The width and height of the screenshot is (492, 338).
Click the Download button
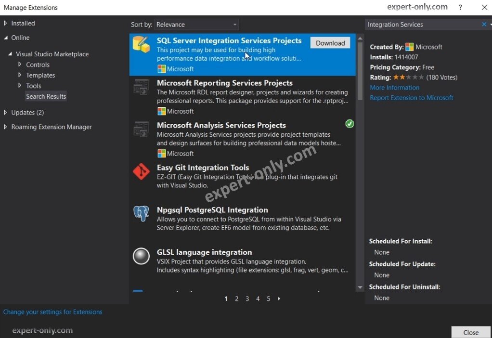[330, 43]
